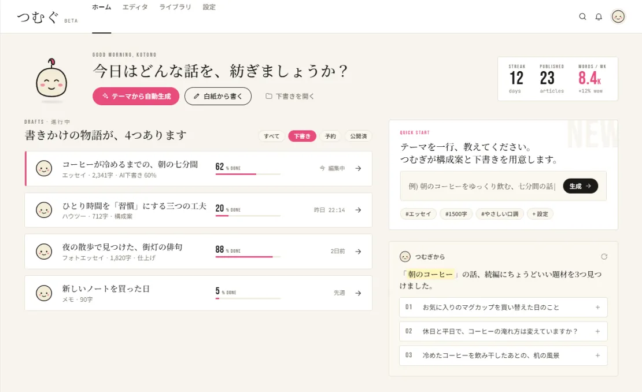Open arrow on コーヒーが冷めるまでの row
The height and width of the screenshot is (392, 642).
358,168
